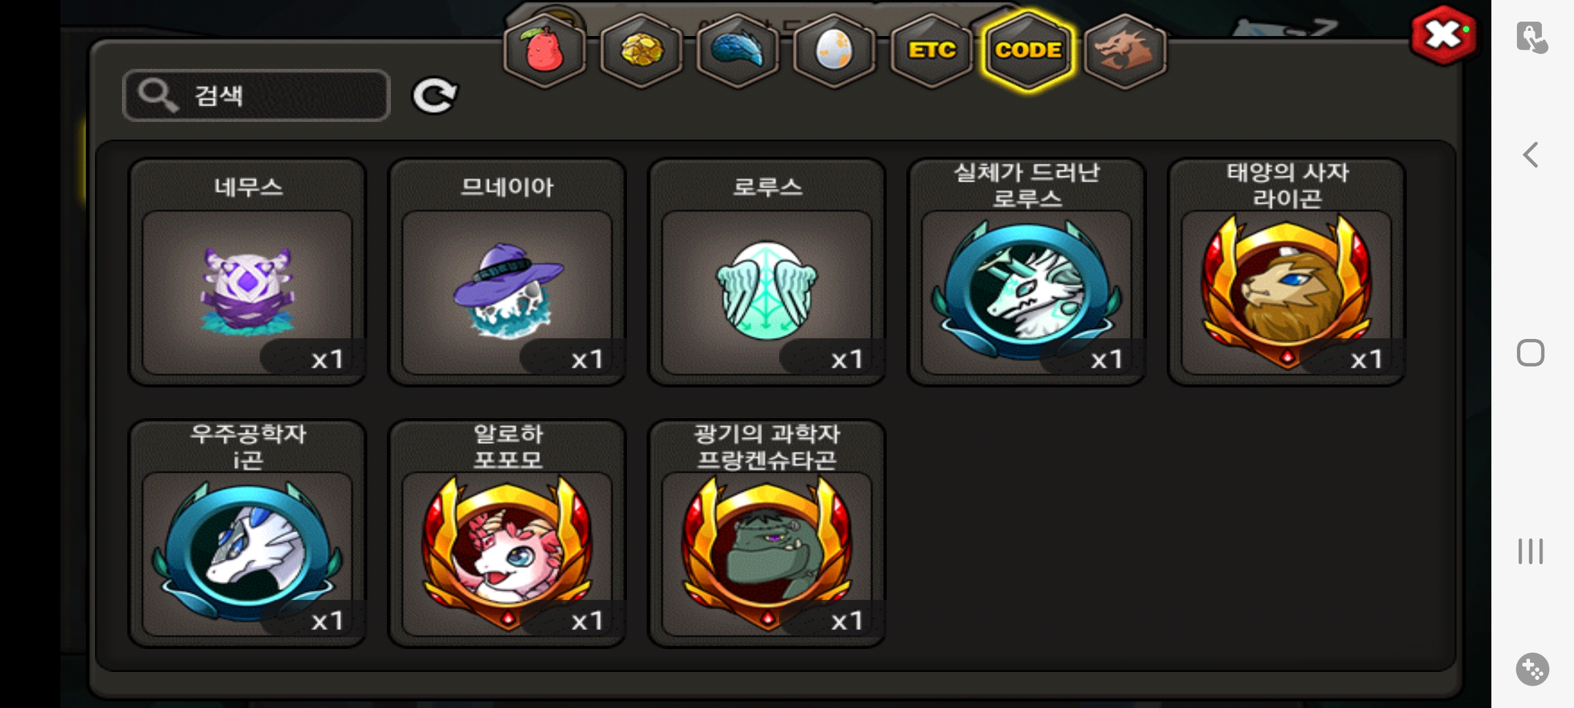Select the 므네이아 witch hat egg
Image resolution: width=1574 pixels, height=708 pixels.
point(507,272)
